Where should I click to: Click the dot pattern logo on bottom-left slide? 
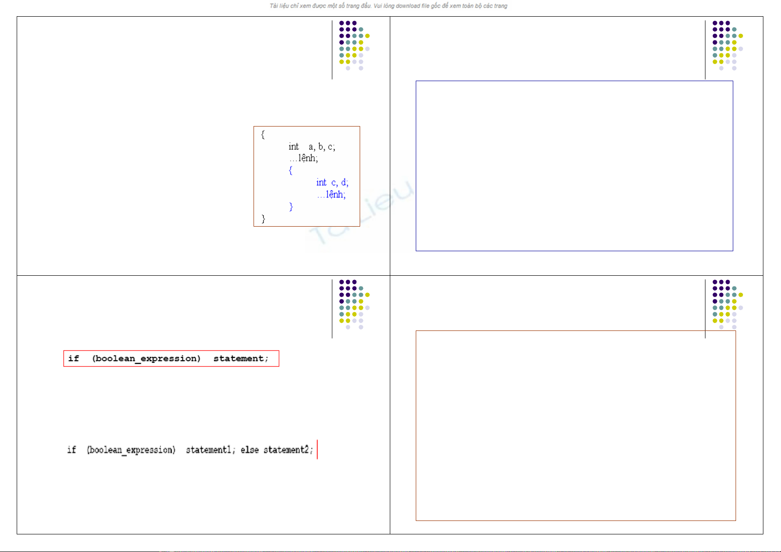click(354, 305)
